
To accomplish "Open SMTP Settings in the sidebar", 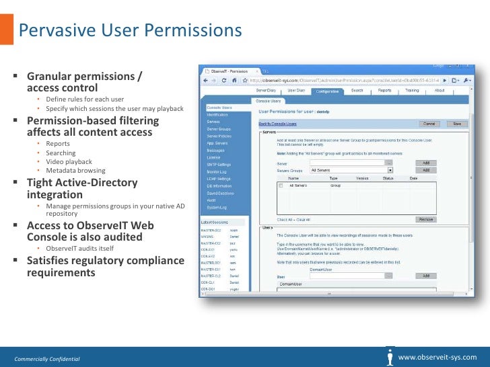I will click(219, 165).
